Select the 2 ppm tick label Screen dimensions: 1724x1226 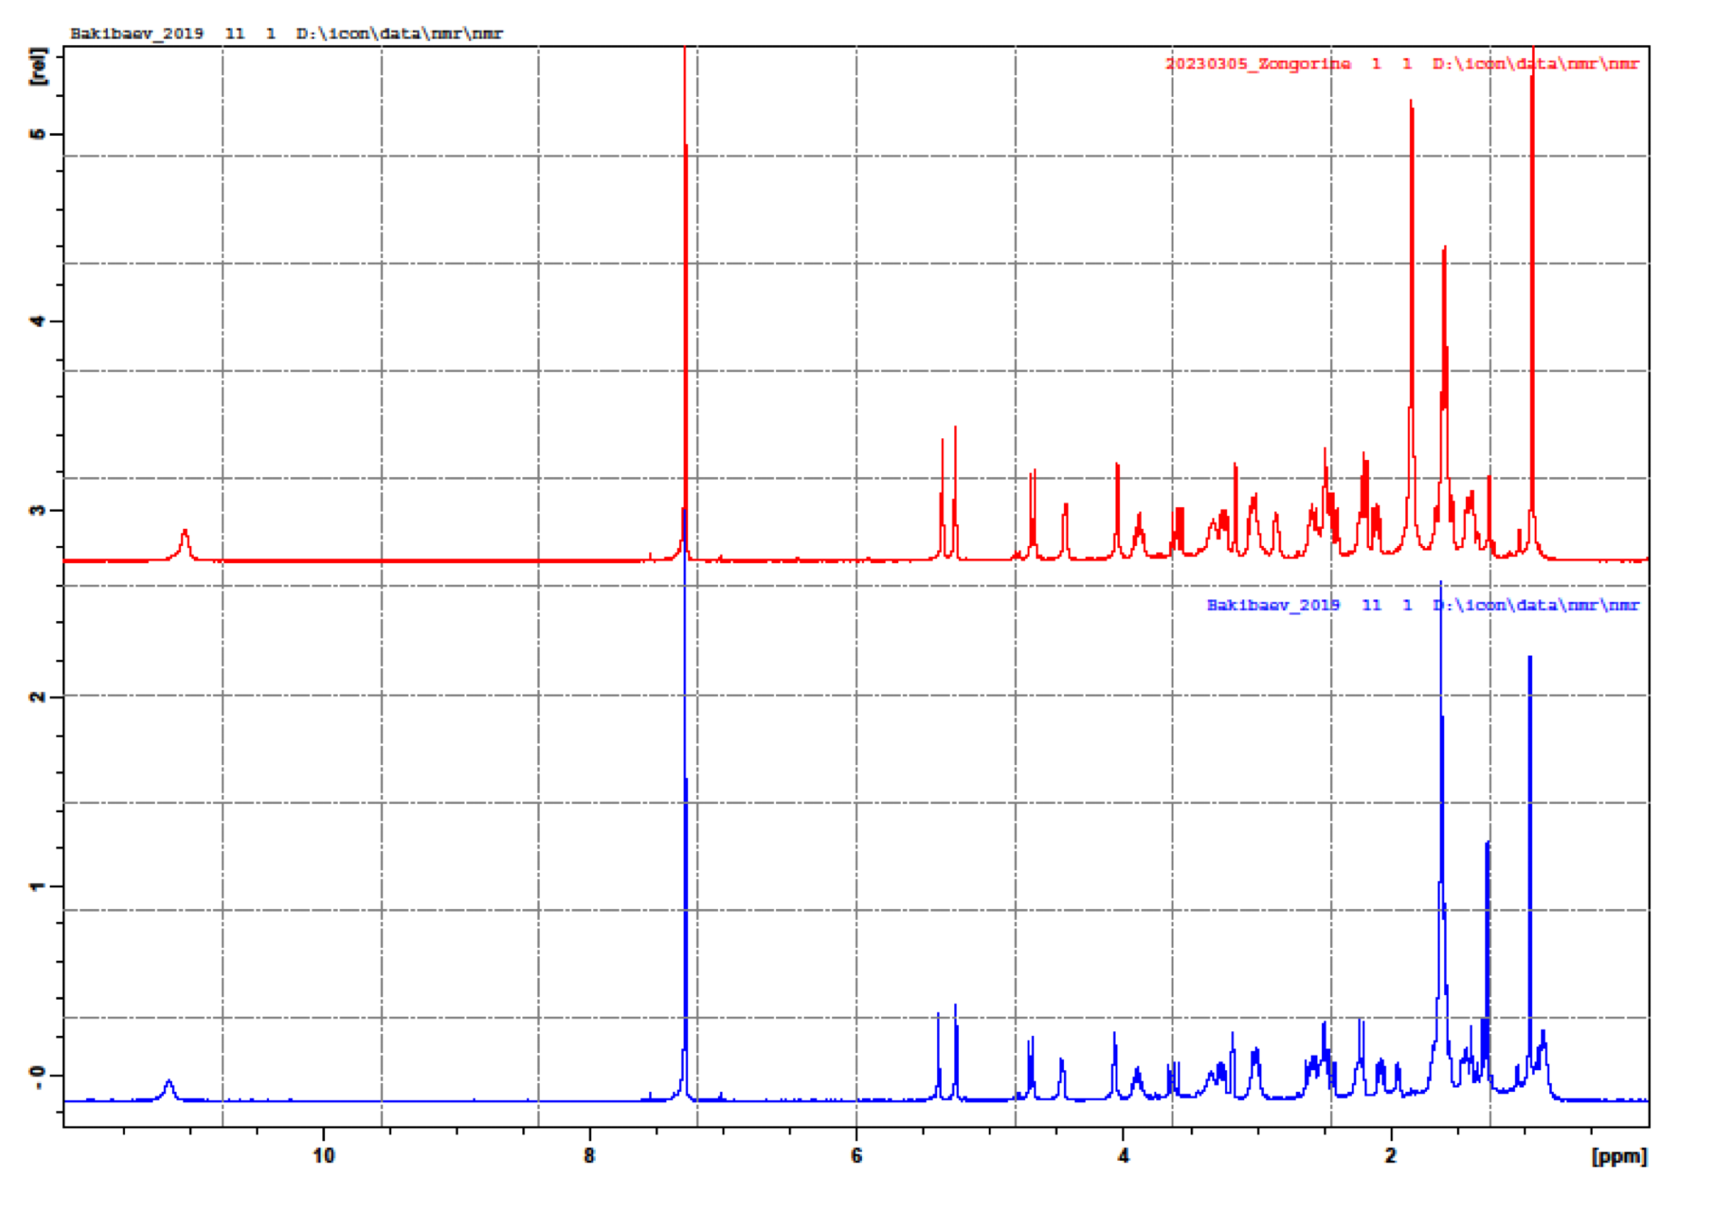pos(1390,1156)
